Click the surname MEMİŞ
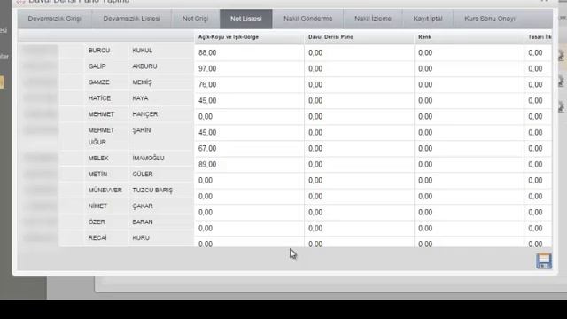This screenshot has width=567, height=319. (142, 82)
